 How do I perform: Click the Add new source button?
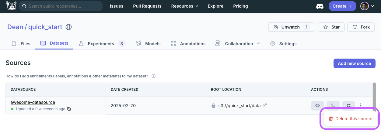click(354, 63)
